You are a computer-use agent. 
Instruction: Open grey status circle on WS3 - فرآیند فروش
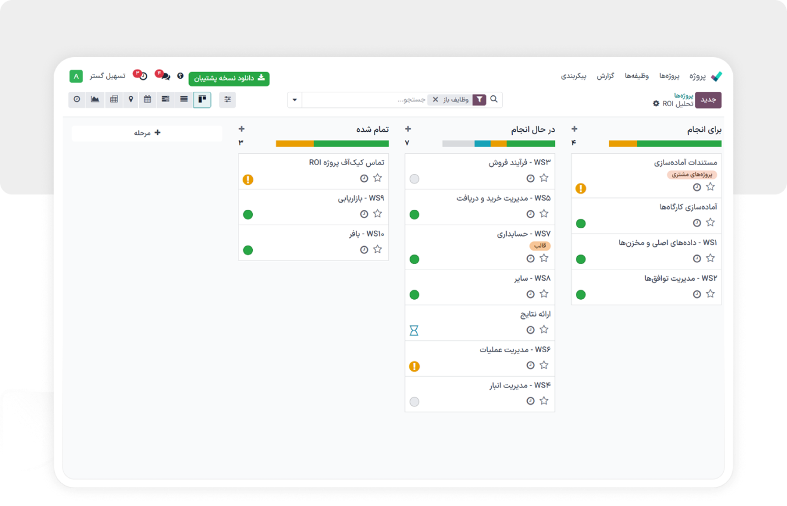pyautogui.click(x=414, y=179)
